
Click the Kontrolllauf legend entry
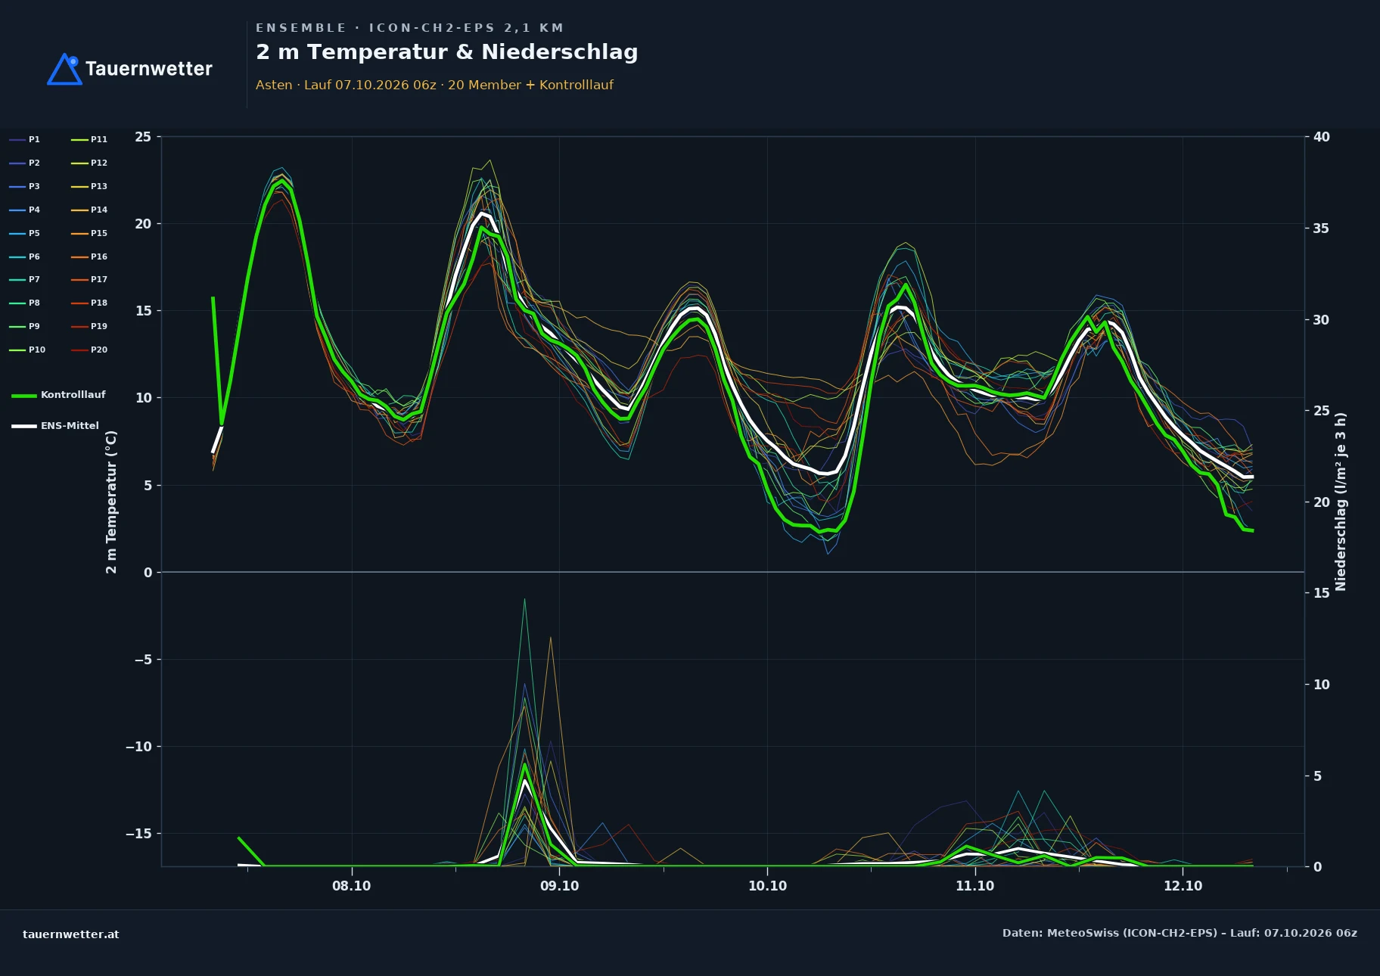pos(59,395)
